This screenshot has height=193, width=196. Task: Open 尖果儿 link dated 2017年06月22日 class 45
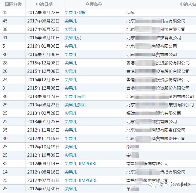coord(71,21)
